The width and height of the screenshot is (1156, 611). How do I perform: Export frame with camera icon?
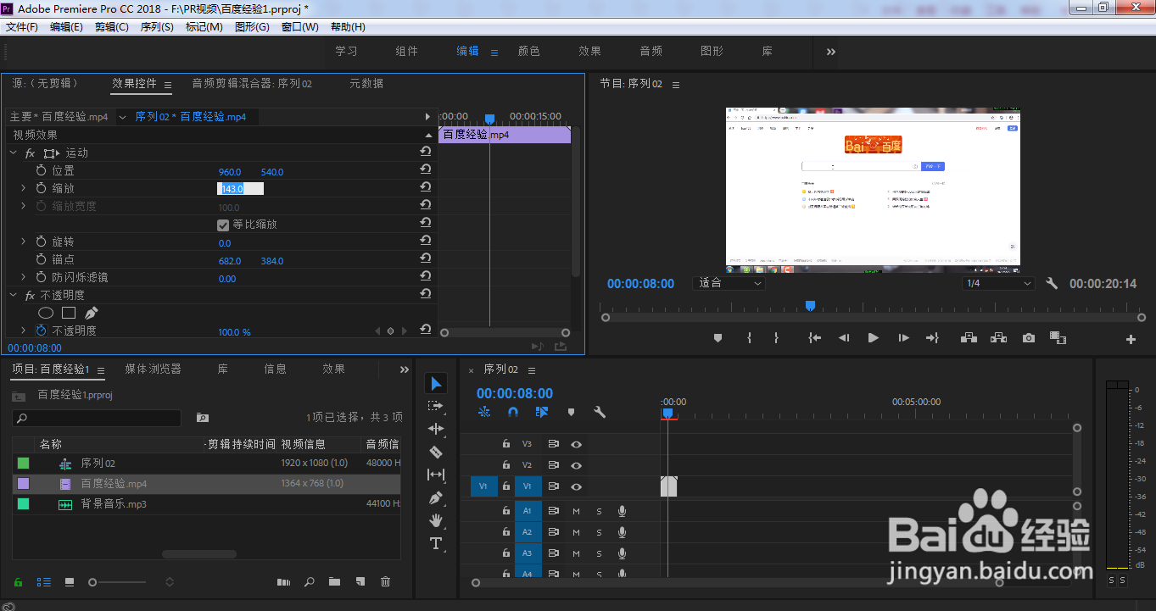(1029, 337)
